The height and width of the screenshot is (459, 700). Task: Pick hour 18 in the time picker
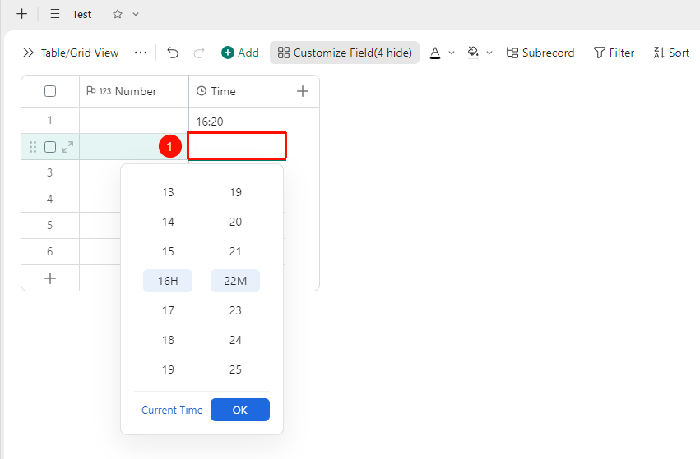pos(168,340)
